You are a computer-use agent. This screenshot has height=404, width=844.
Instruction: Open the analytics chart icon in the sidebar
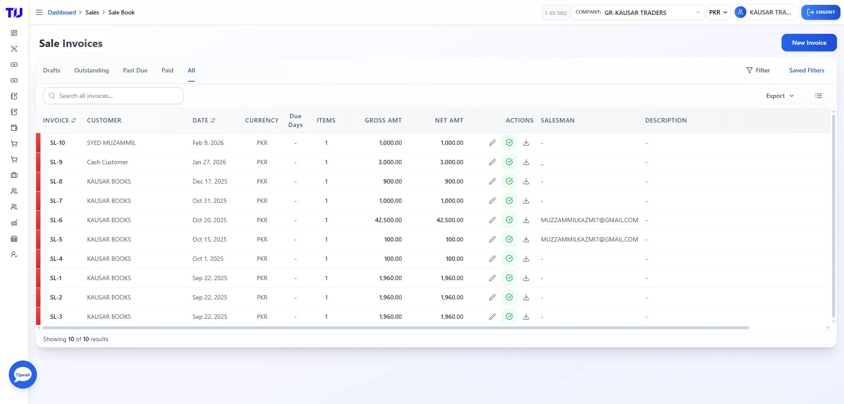click(x=14, y=223)
